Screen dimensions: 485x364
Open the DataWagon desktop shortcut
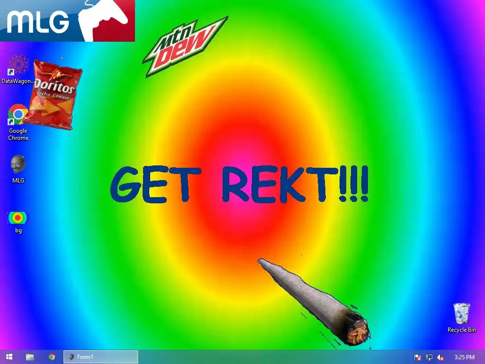18,69
